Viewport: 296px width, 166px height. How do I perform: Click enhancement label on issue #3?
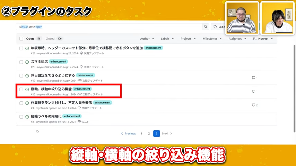[103, 102]
